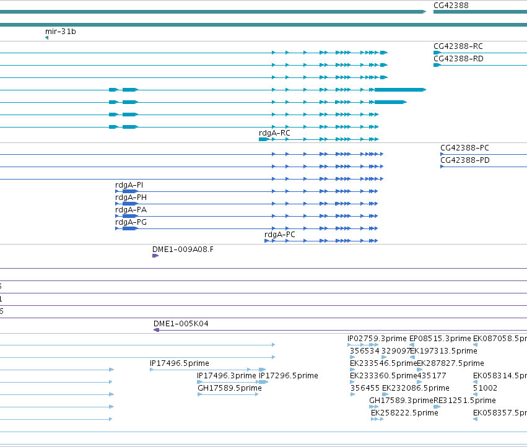
Task: Click the CG42388 gene name label
Action: click(x=451, y=6)
